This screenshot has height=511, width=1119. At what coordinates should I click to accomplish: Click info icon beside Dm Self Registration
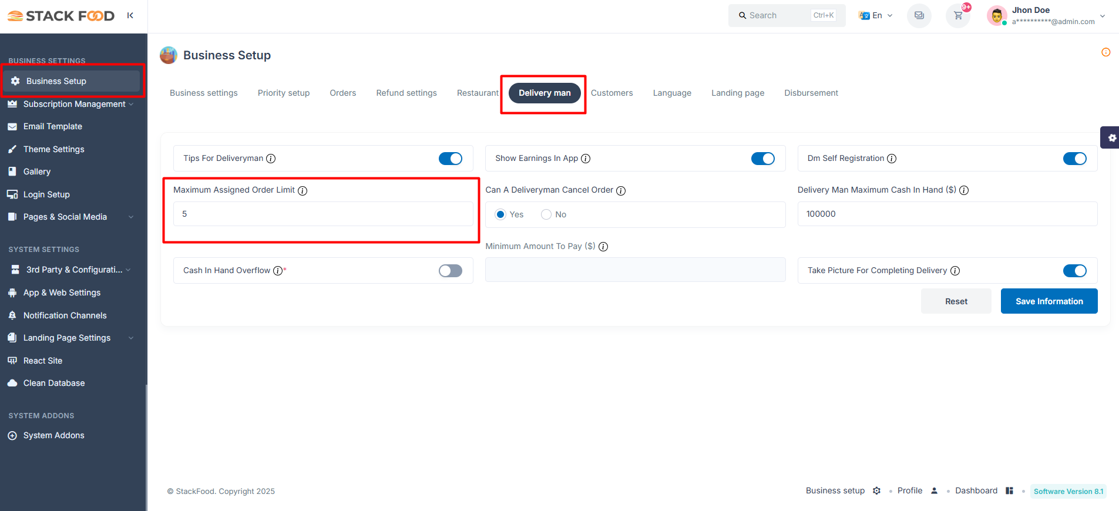tap(892, 159)
